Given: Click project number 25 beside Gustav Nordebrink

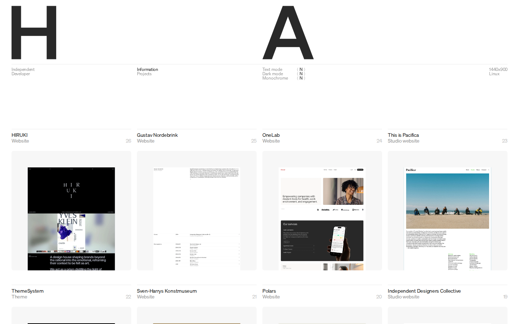Looking at the screenshot, I should pyautogui.click(x=254, y=141).
